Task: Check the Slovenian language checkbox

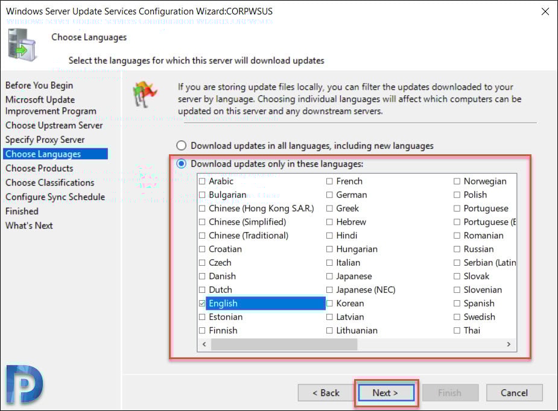Action: (457, 290)
